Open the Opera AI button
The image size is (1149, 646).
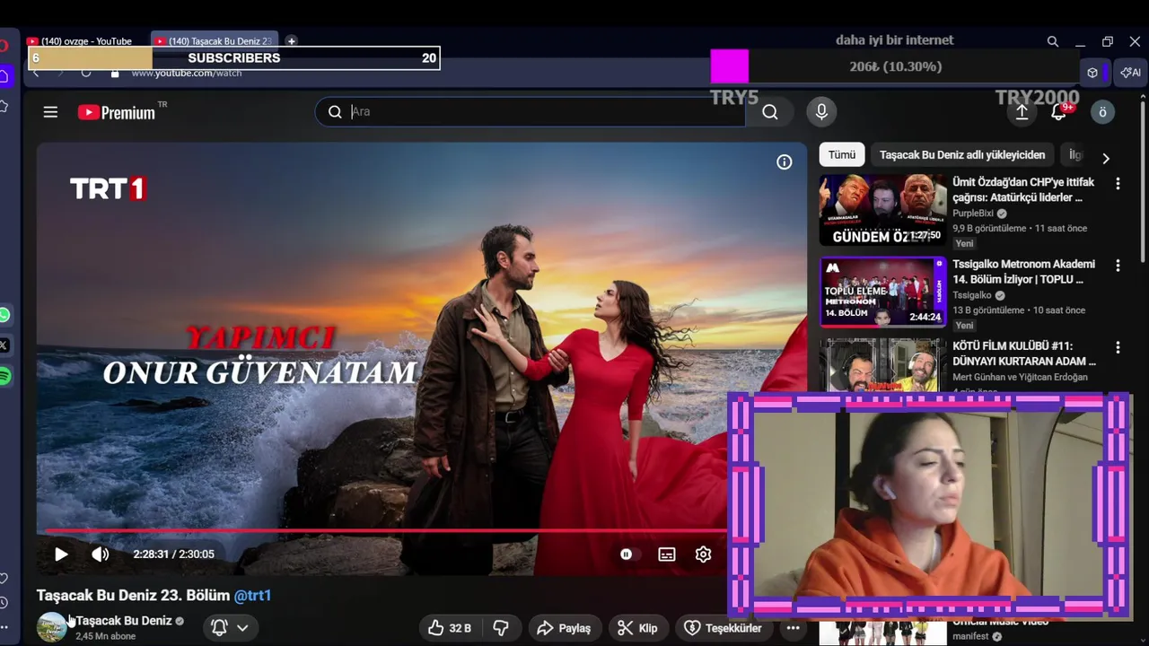(x=1131, y=73)
